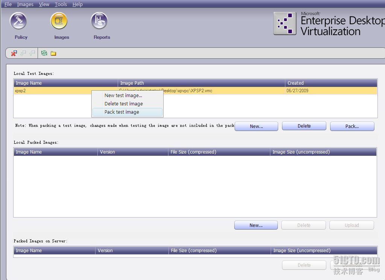Select the xpsp2 test image row
The height and width of the screenshot is (280, 385).
(195, 91)
